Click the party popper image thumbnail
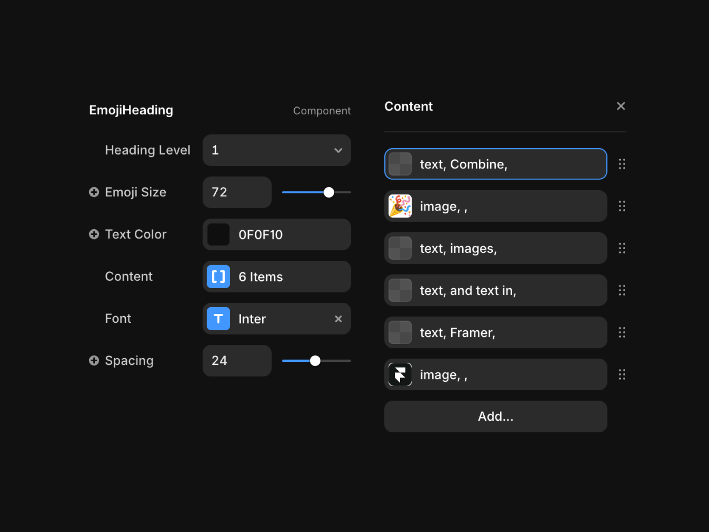709x532 pixels. pos(400,206)
